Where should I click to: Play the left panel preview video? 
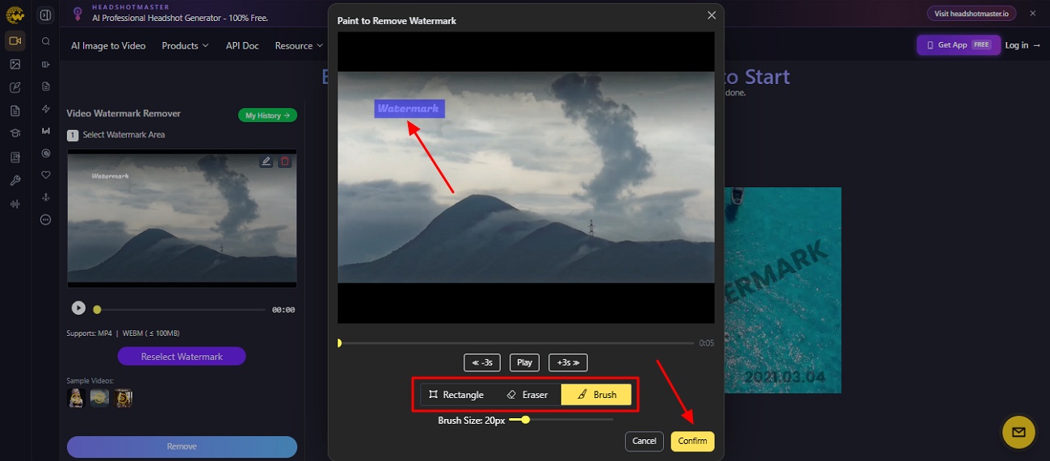78,308
